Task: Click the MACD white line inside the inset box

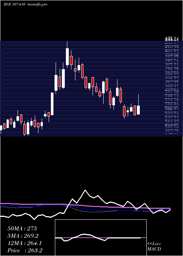Action: click(x=98, y=238)
